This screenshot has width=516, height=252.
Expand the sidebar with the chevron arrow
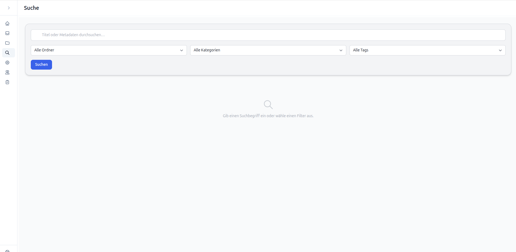pyautogui.click(x=9, y=8)
